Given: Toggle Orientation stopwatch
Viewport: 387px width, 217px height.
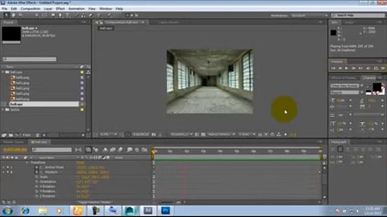Looking at the screenshot, I should click(x=37, y=182).
